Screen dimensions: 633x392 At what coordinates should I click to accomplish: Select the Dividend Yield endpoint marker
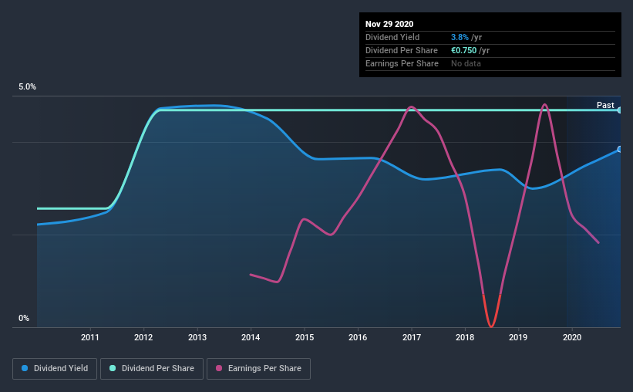coord(619,149)
